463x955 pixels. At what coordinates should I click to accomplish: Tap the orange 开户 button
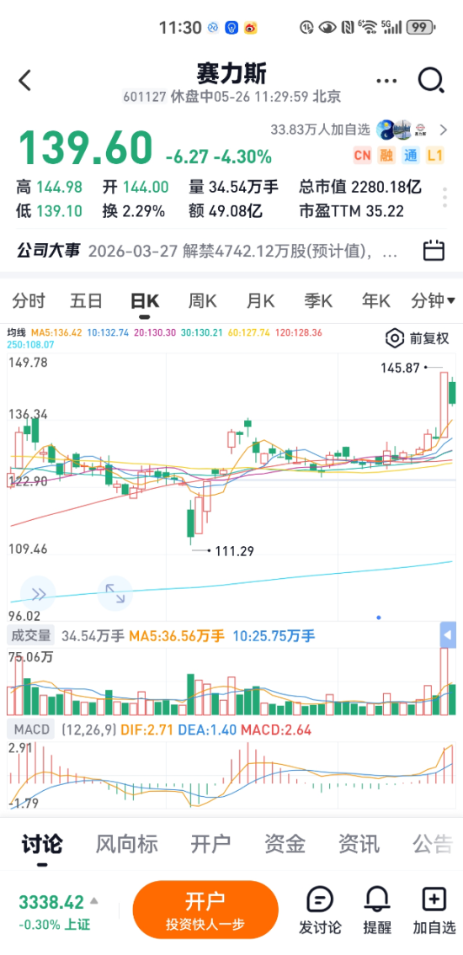point(205,910)
